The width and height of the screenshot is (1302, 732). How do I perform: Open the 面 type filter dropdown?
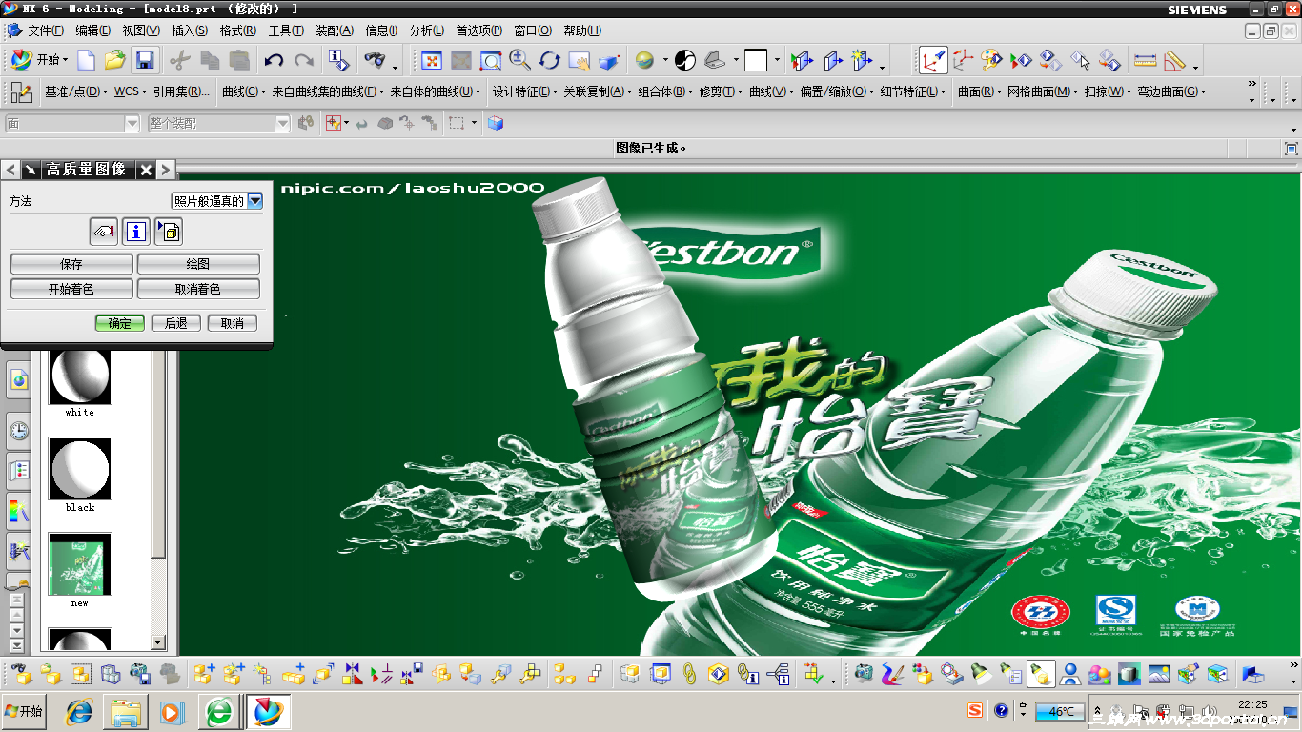coord(132,123)
